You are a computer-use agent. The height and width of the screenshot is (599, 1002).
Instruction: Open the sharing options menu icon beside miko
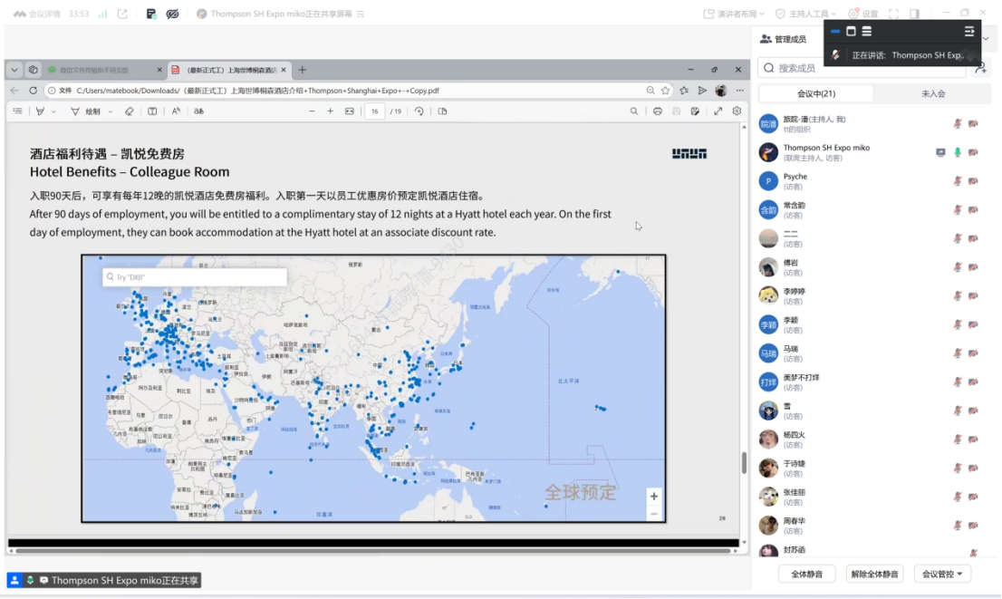361,14
